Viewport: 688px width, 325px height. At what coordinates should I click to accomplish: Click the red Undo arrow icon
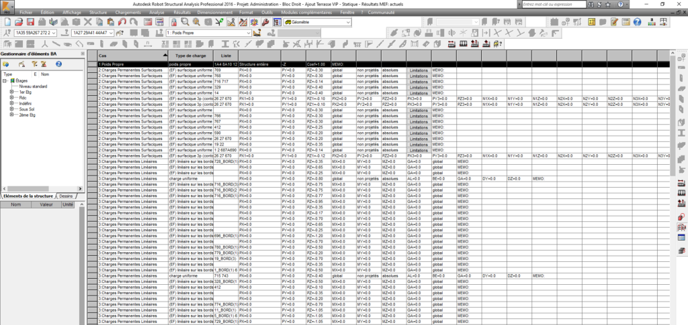123,22
